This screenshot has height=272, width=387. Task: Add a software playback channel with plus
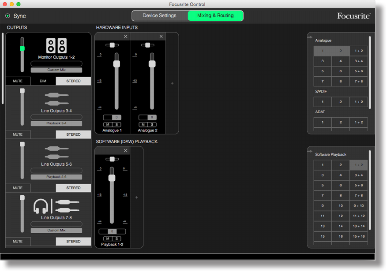tap(136, 197)
